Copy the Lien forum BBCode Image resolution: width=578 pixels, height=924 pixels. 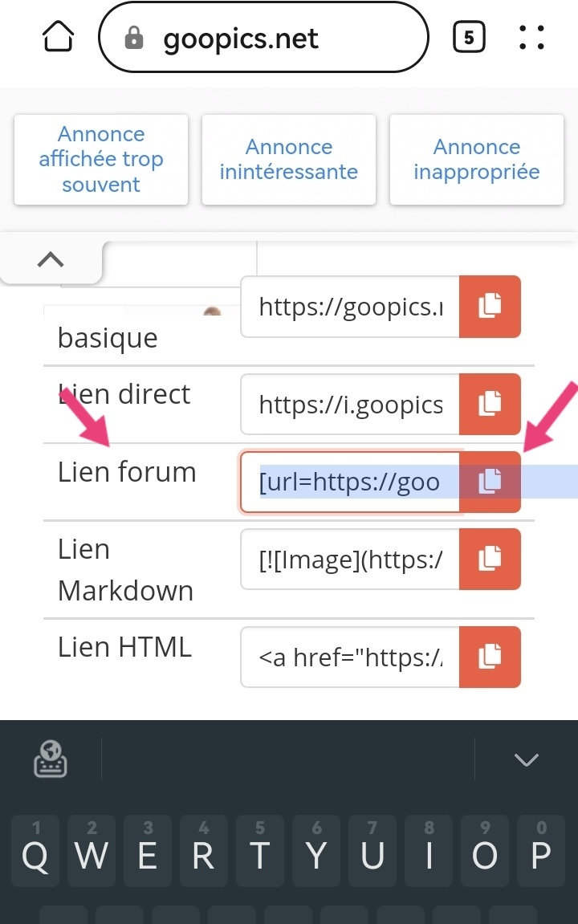point(490,482)
